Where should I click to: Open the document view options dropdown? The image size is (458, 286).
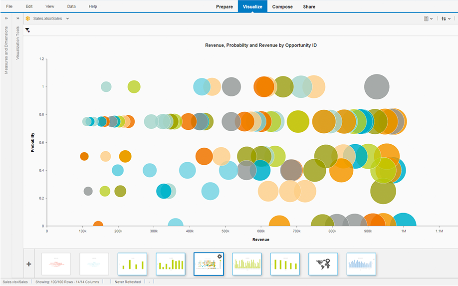pos(428,18)
